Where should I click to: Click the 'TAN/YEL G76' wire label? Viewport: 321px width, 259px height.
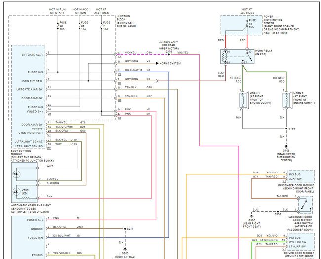71,122
